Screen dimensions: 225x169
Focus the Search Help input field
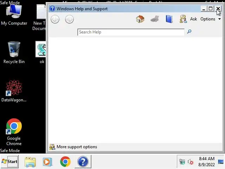coord(131,32)
